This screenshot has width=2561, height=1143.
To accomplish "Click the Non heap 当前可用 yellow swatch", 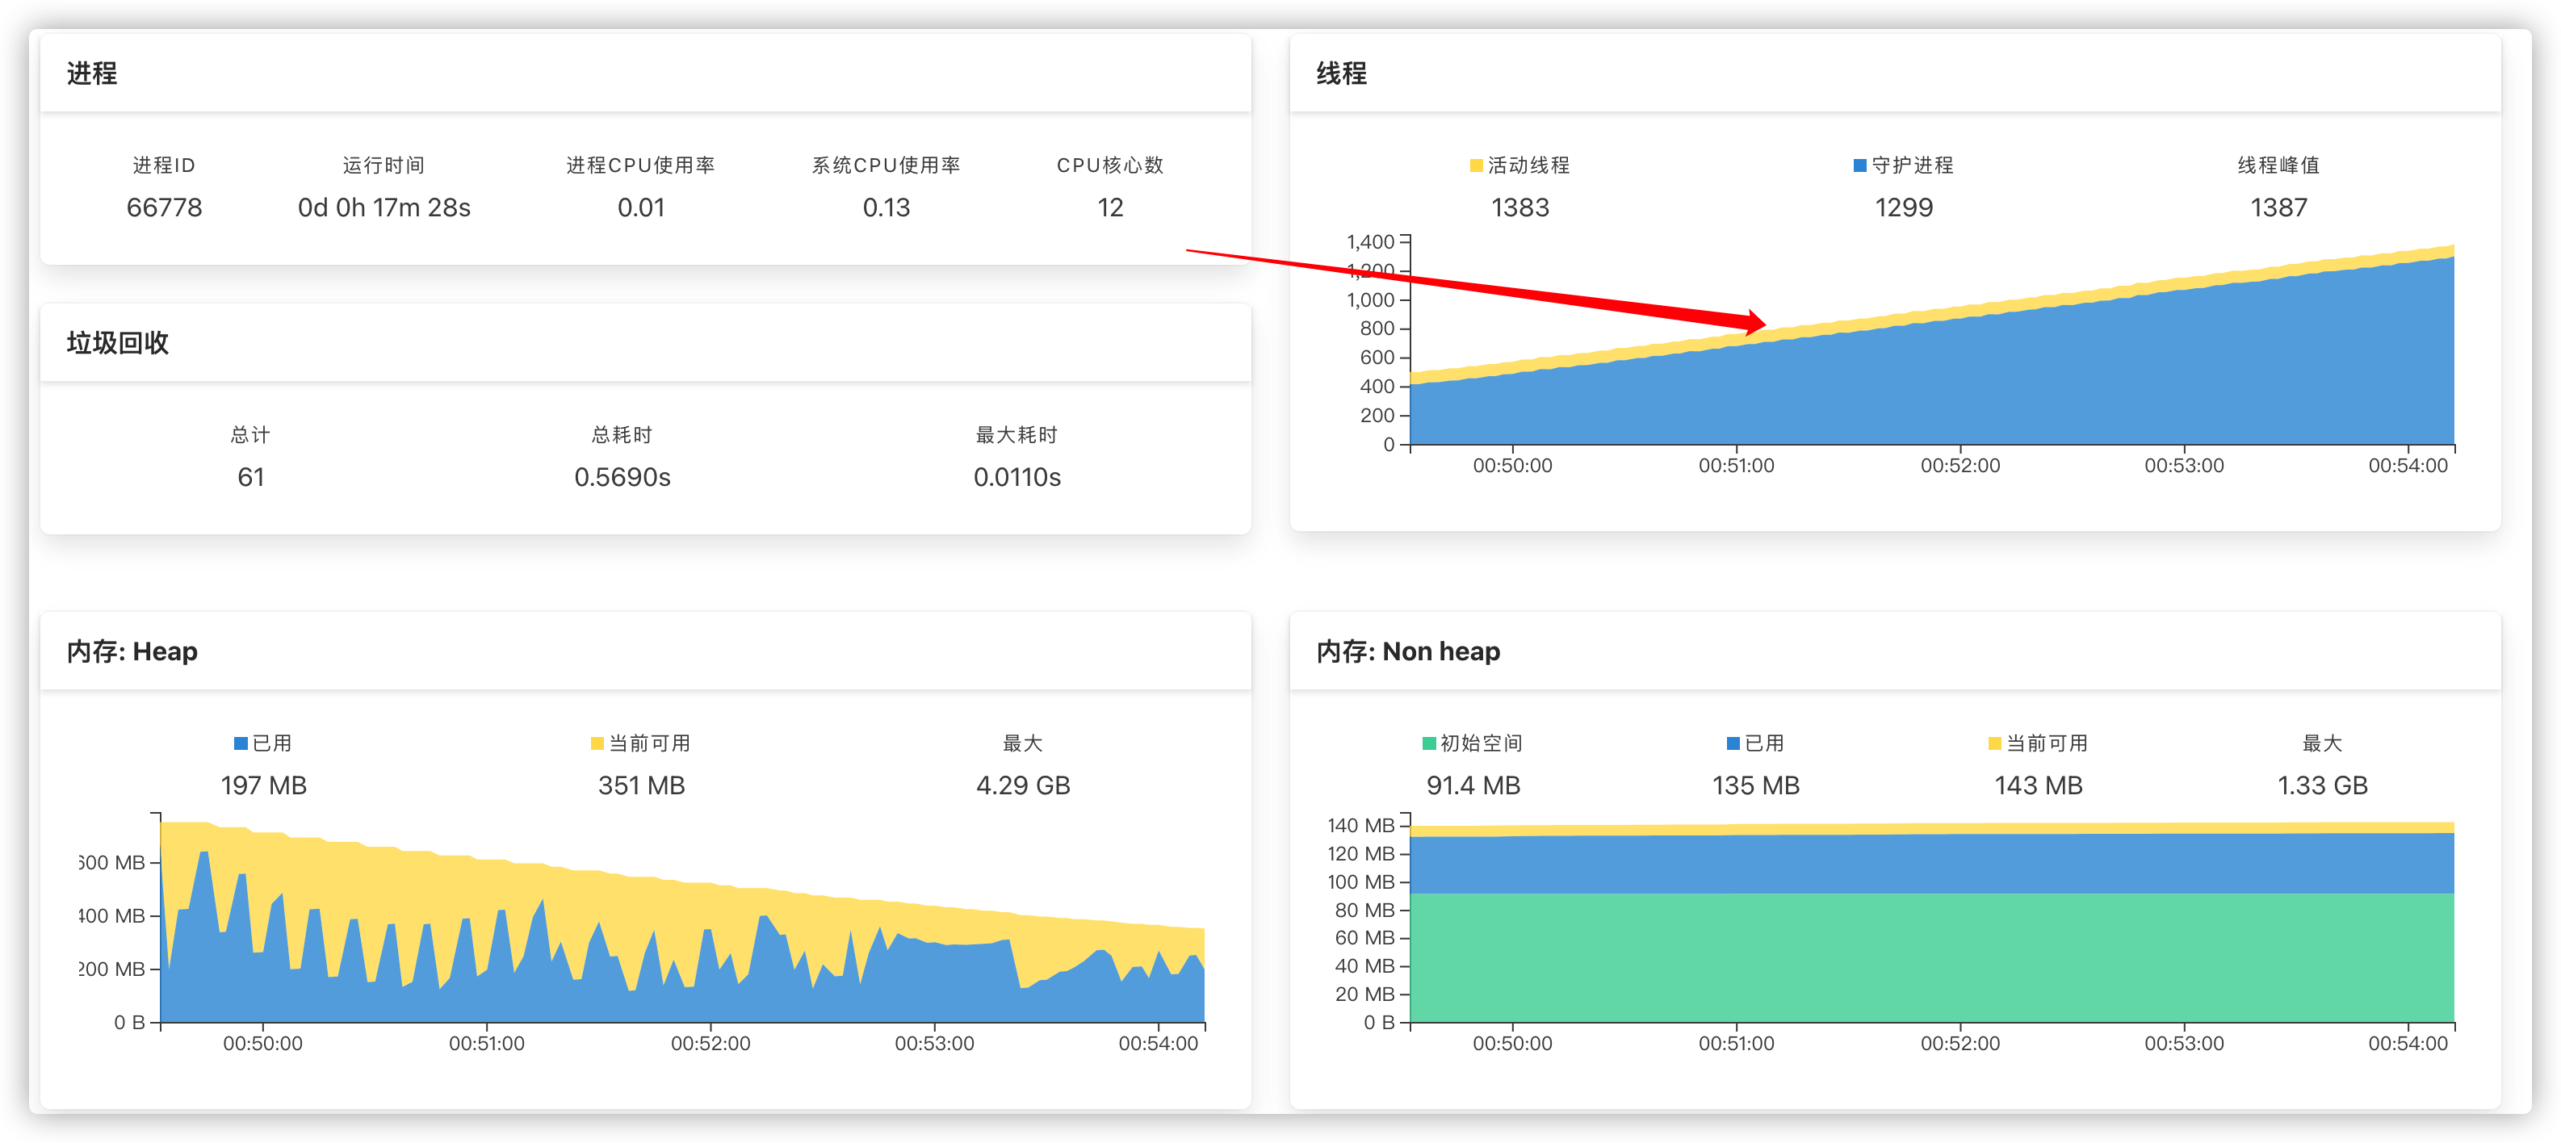I will point(1995,743).
